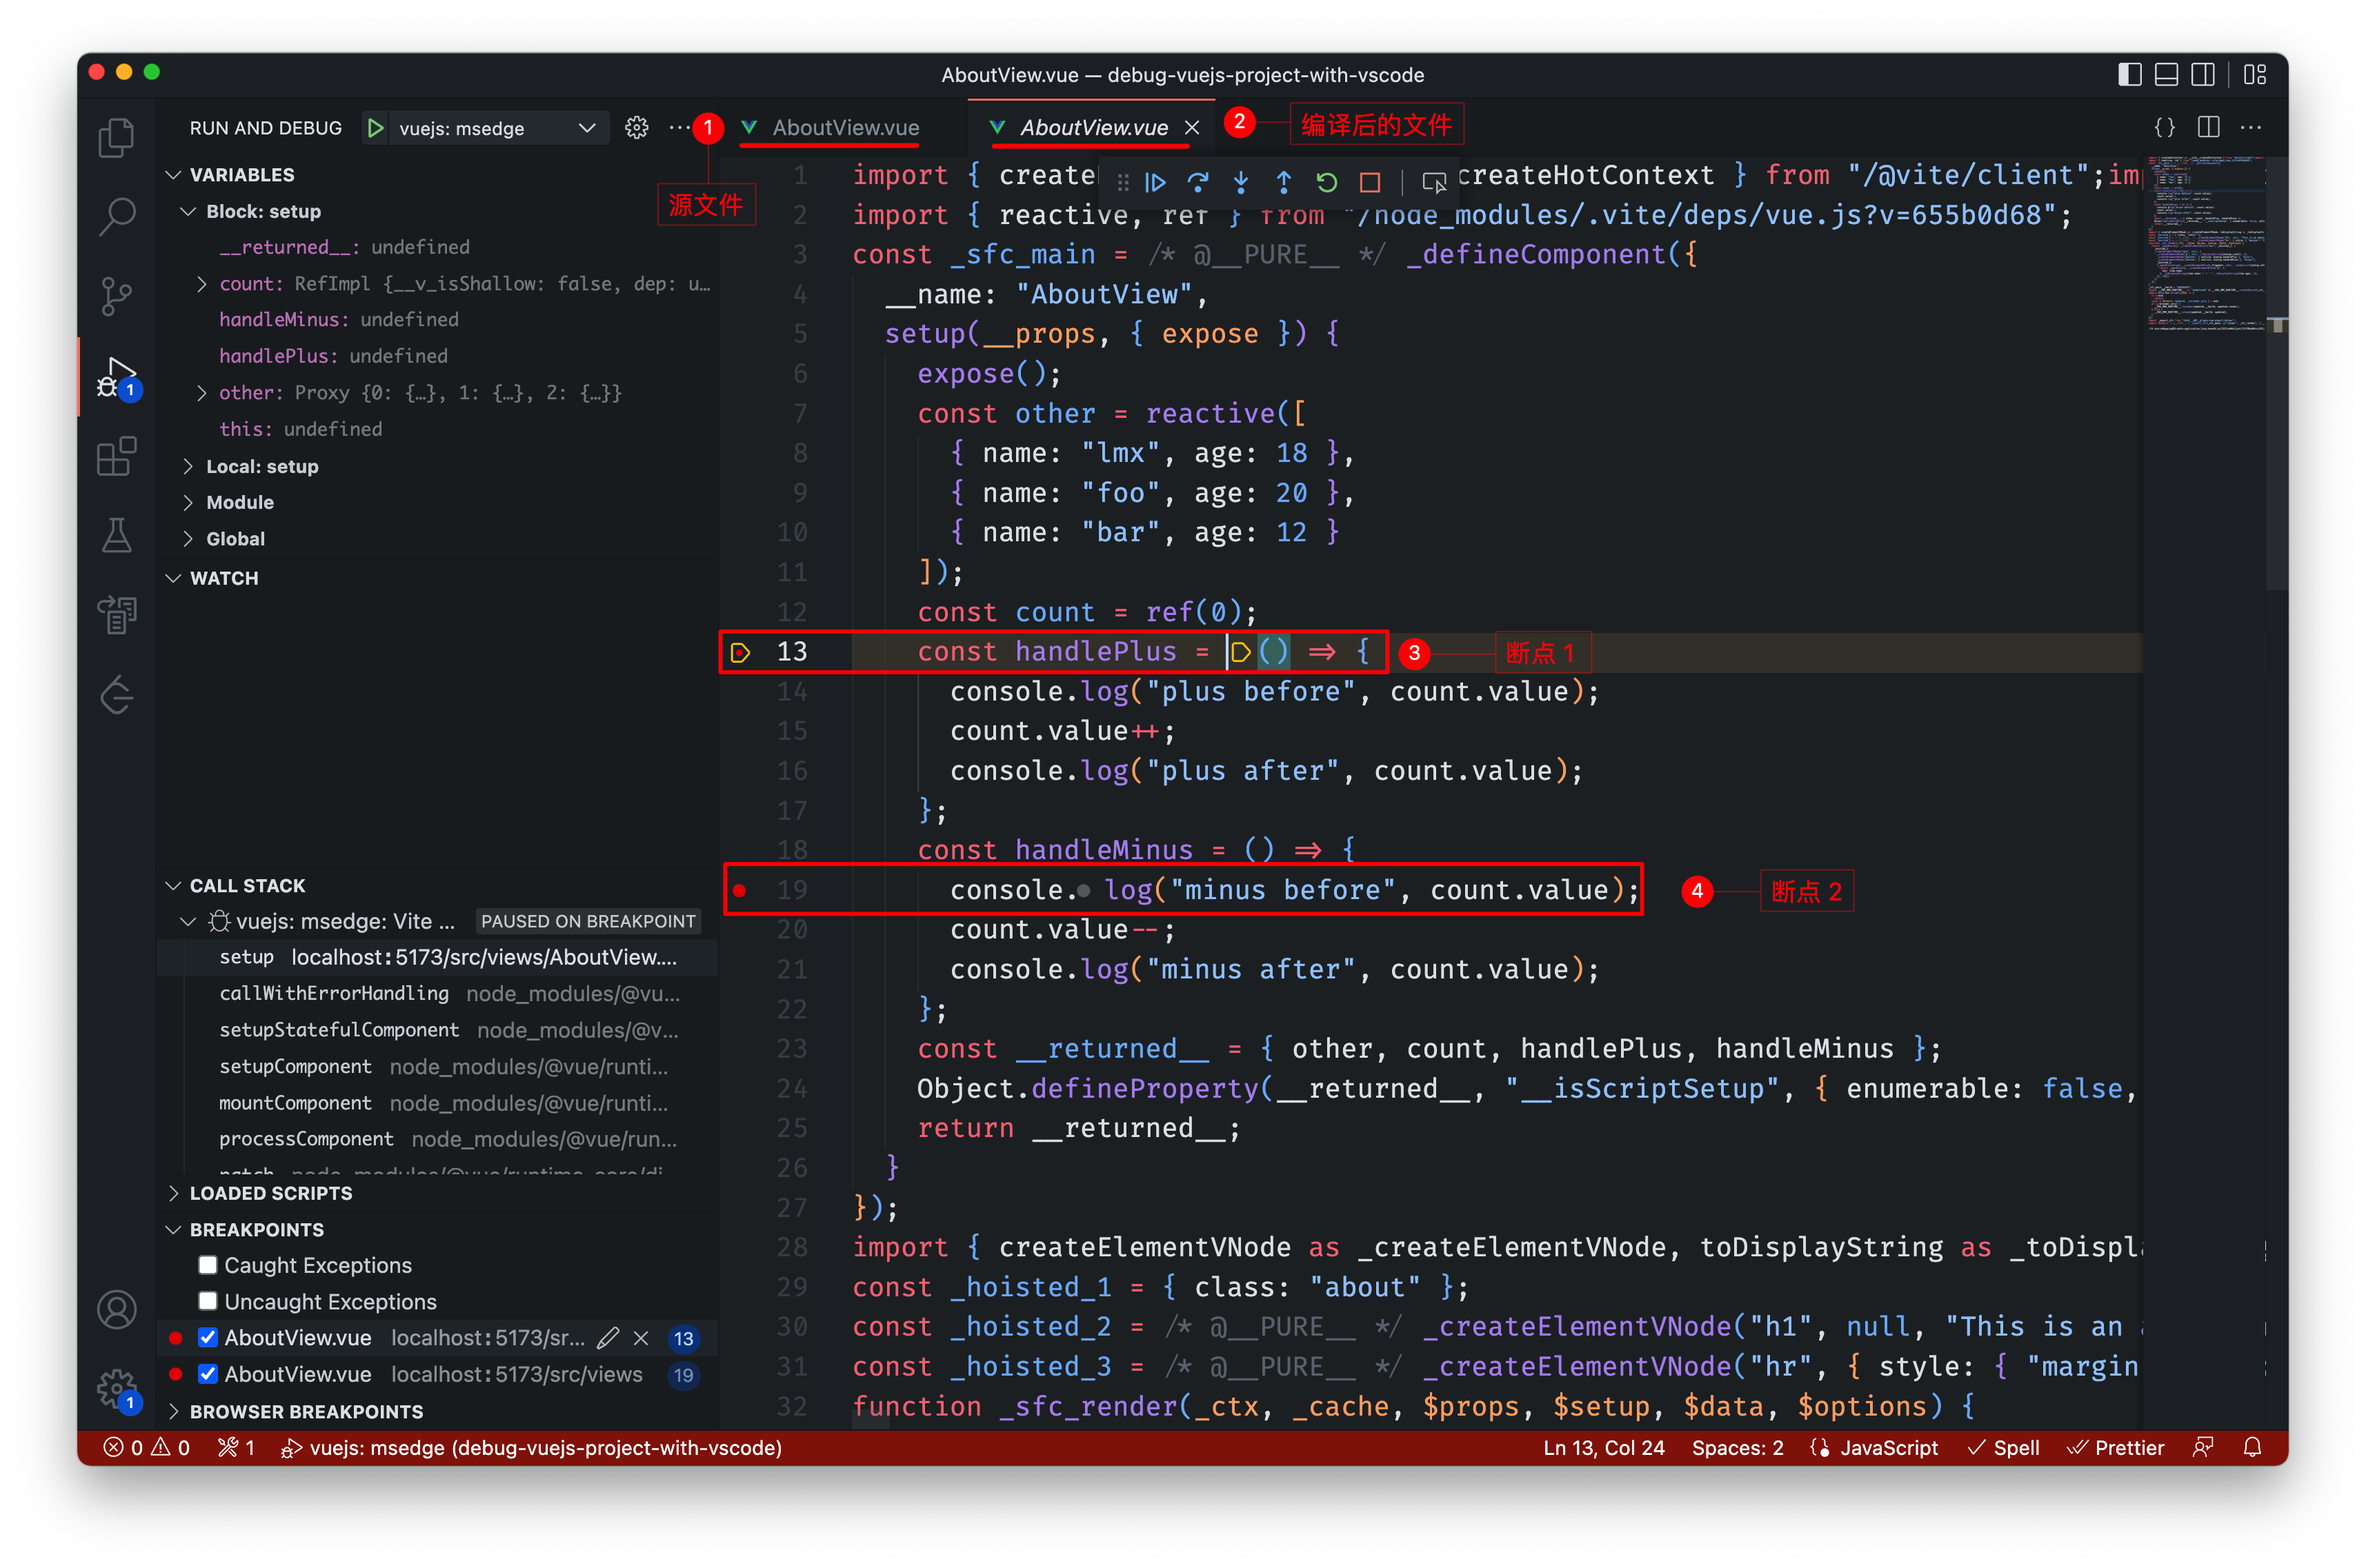Viewport: 2366px width, 1568px height.
Task: Change JavaScript language mode in status bar
Action: (x=1888, y=1447)
